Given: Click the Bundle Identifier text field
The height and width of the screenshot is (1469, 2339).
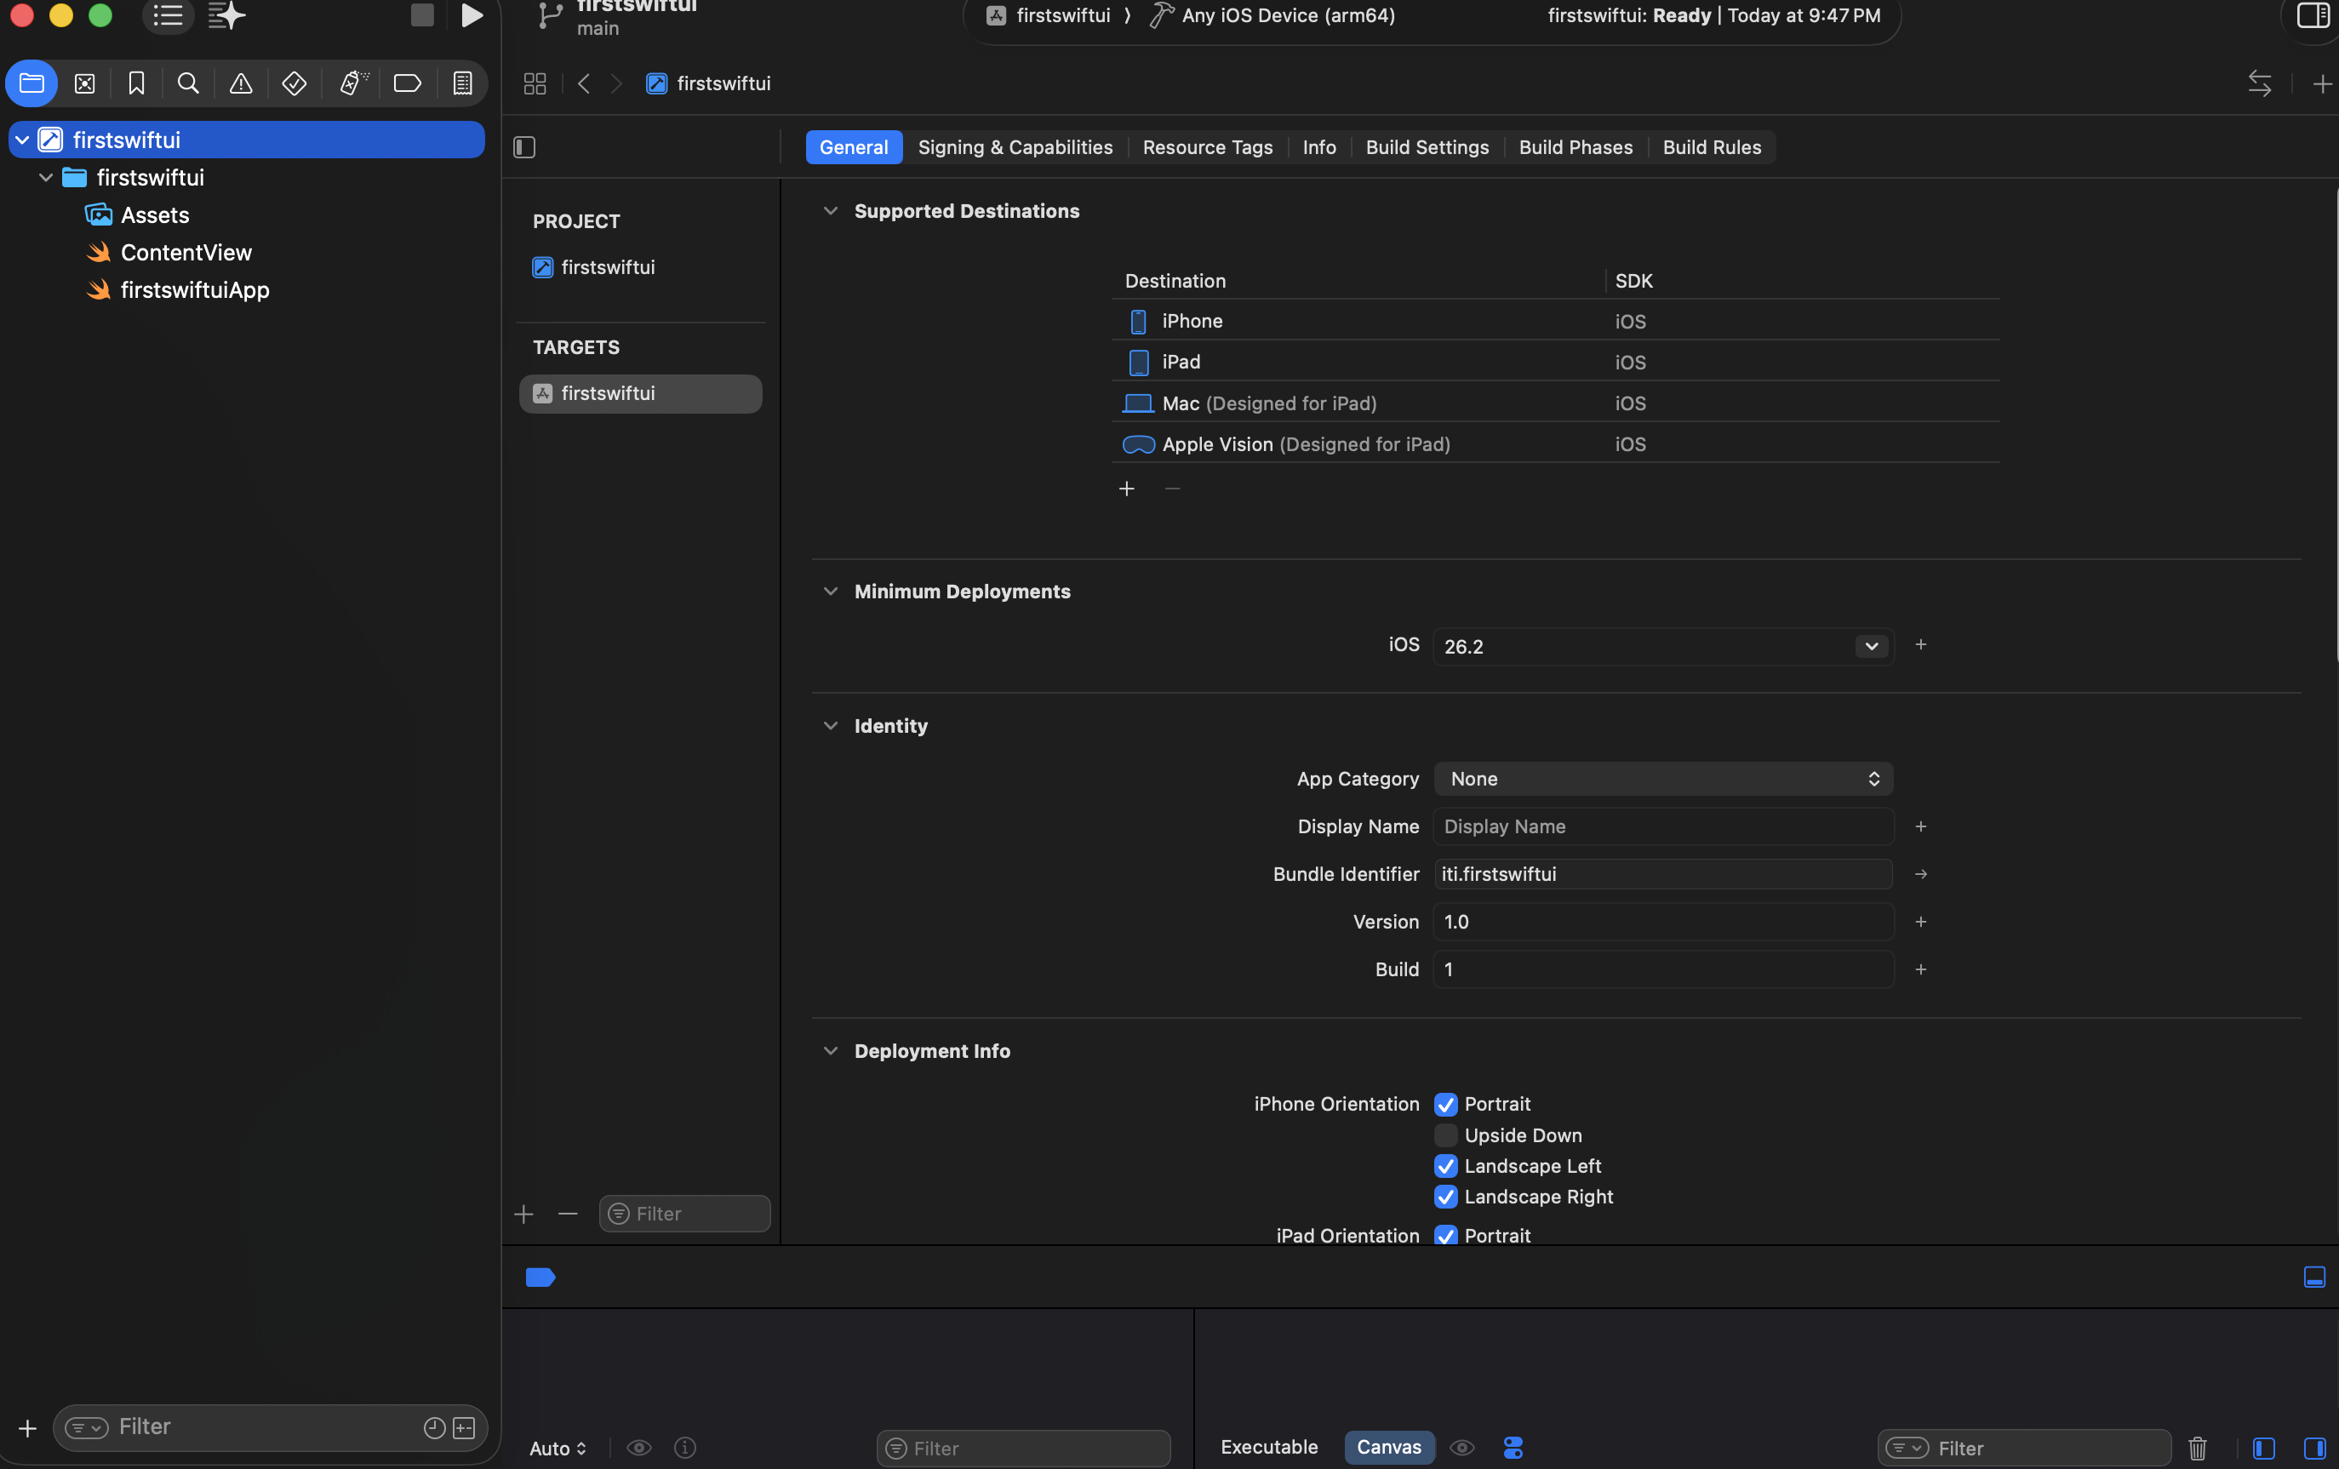Looking at the screenshot, I should 1663,873.
